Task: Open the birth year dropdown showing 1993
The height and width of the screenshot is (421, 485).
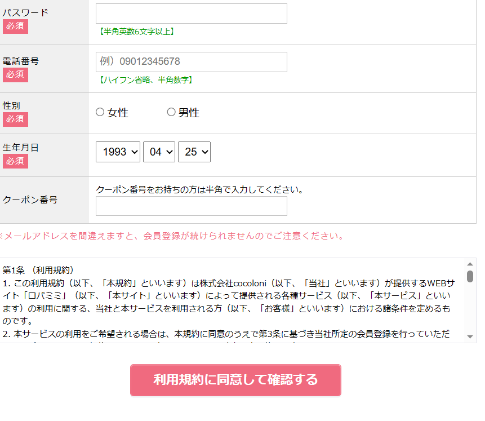Action: pos(118,152)
